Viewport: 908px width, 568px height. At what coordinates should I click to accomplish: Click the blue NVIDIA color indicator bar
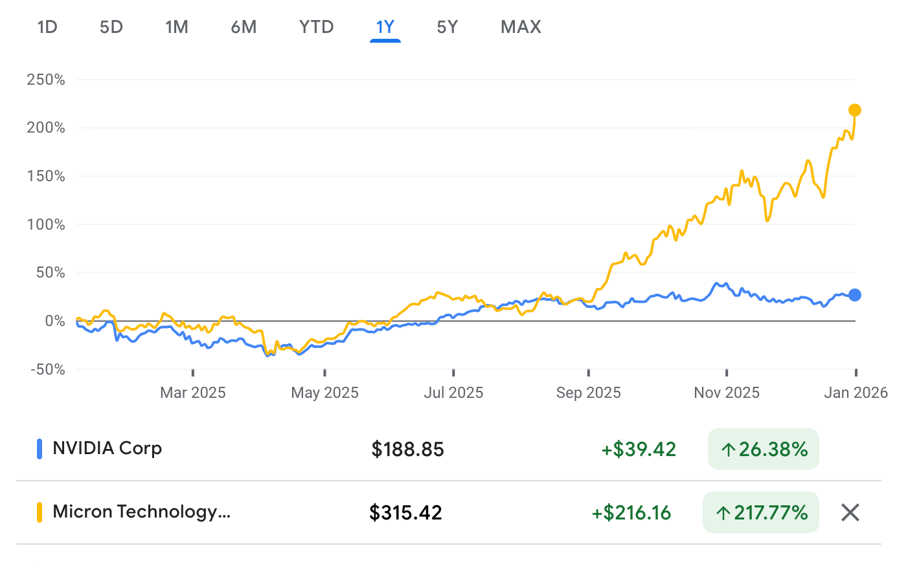[40, 448]
